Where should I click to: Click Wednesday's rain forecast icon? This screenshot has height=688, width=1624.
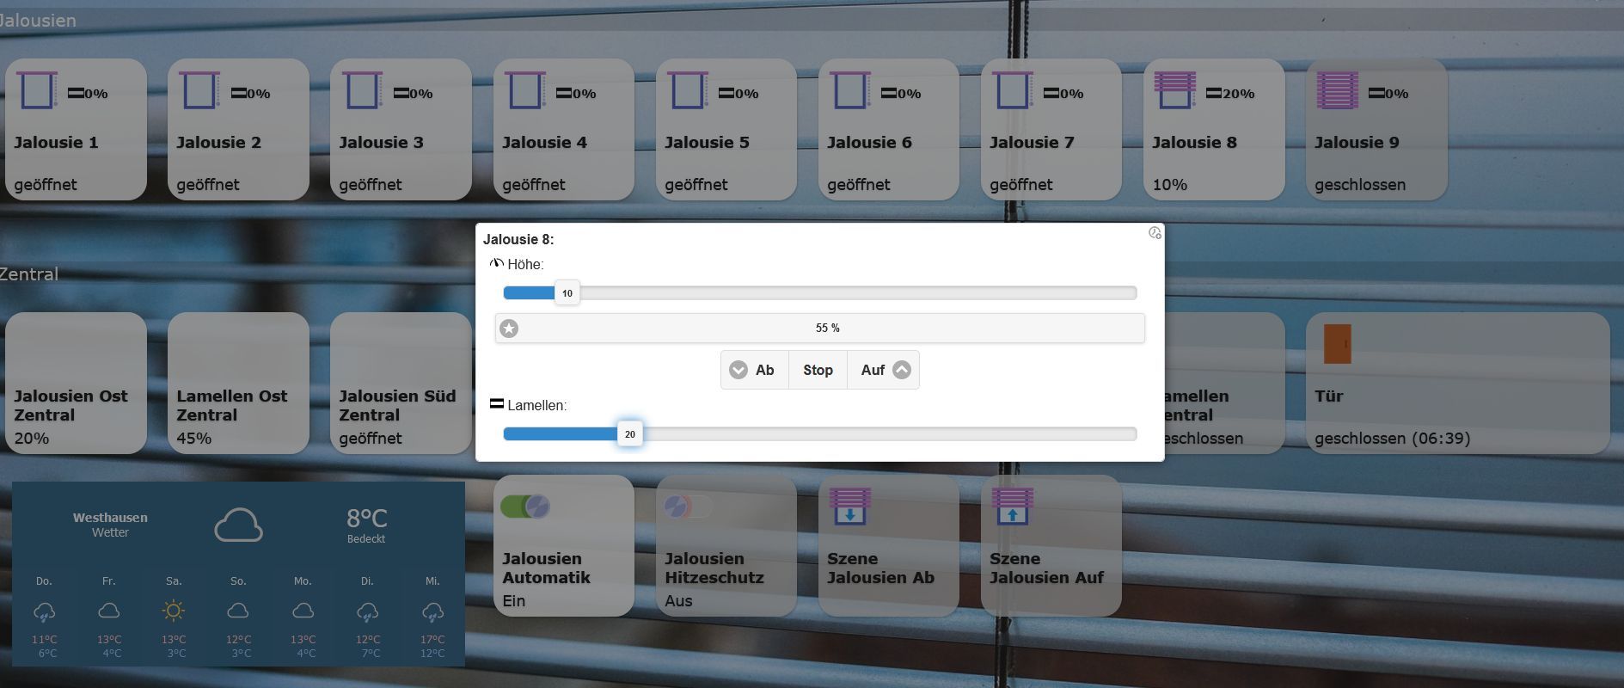[x=432, y=611]
